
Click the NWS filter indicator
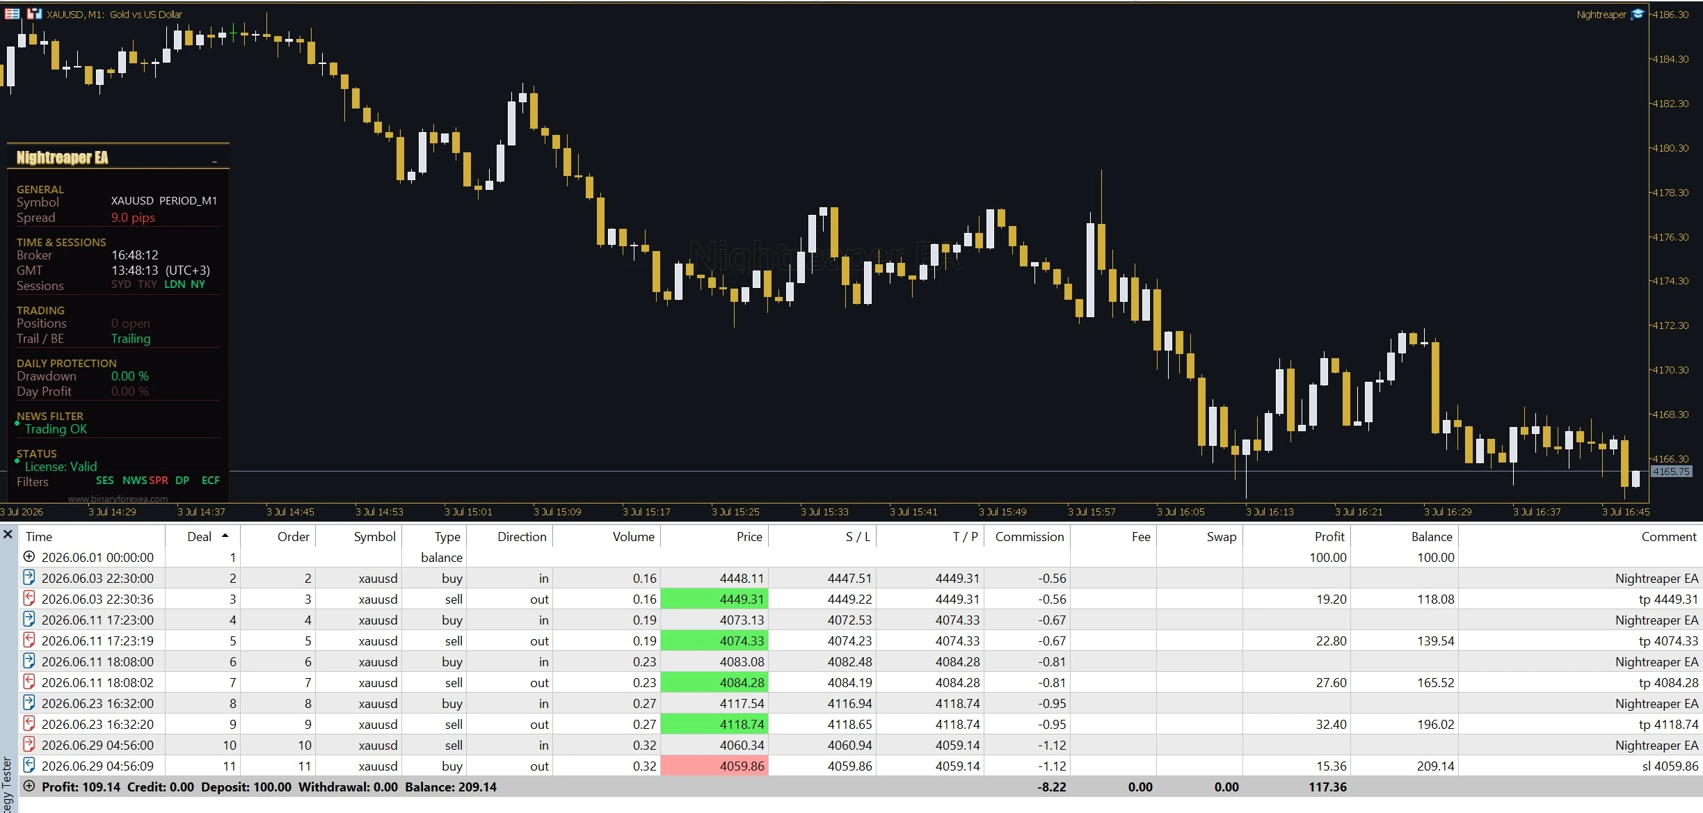134,481
